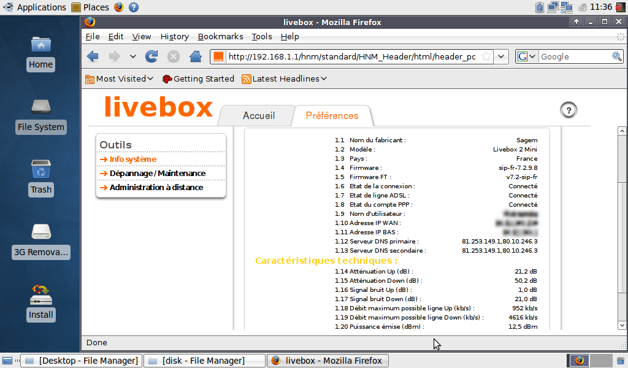Click the Livebox 2 Mini model value
Screen dimensions: 628x368
coord(515,150)
